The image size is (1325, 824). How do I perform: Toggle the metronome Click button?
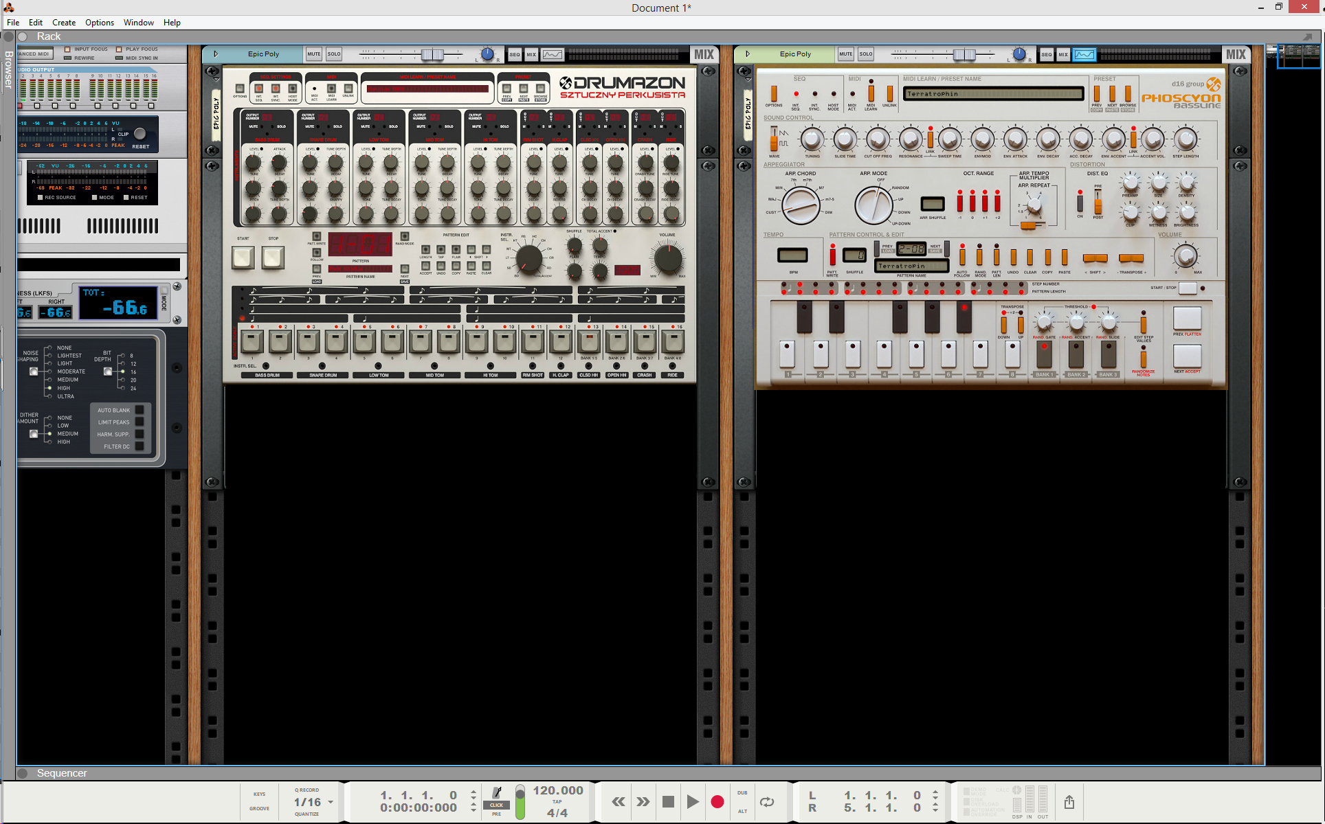click(496, 805)
